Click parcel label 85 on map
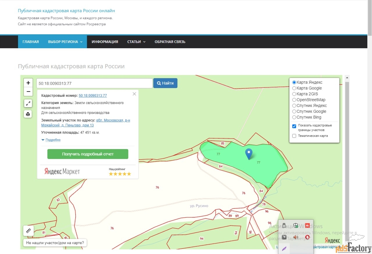Screen dimensions: 372x254 click(x=223, y=143)
